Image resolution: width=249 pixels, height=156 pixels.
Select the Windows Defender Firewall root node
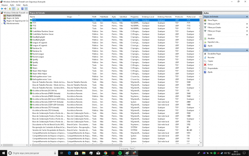16,13
